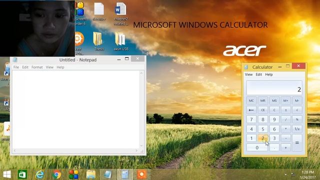Viewport: 320px width, 180px height.
Task: Click the MR memory recall button
Action: pos(263,100)
